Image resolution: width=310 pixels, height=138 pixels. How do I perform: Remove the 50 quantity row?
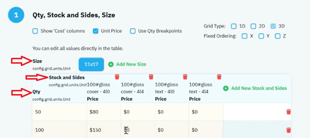[289, 112]
